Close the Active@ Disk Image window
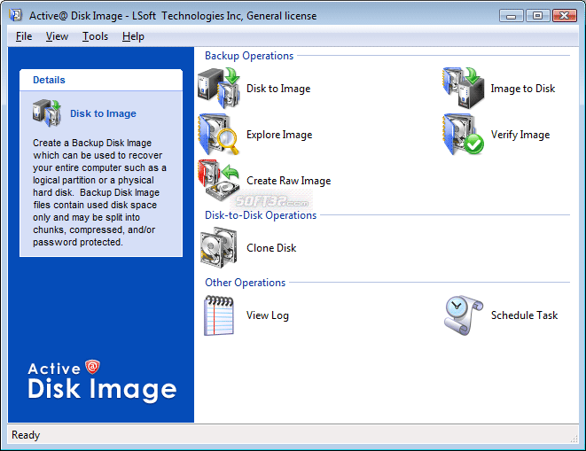Screen dimensions: 586x451 point(565,16)
